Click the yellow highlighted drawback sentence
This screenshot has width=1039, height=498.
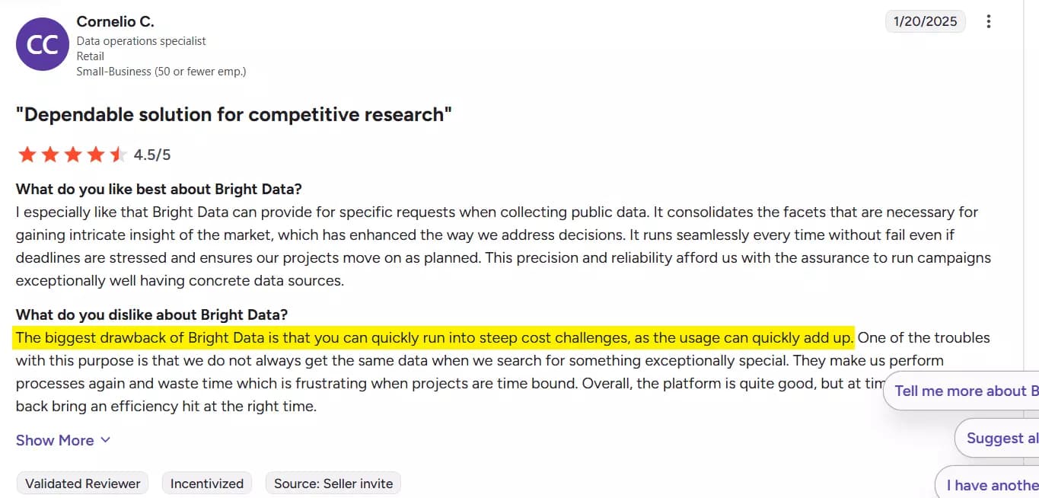click(434, 337)
